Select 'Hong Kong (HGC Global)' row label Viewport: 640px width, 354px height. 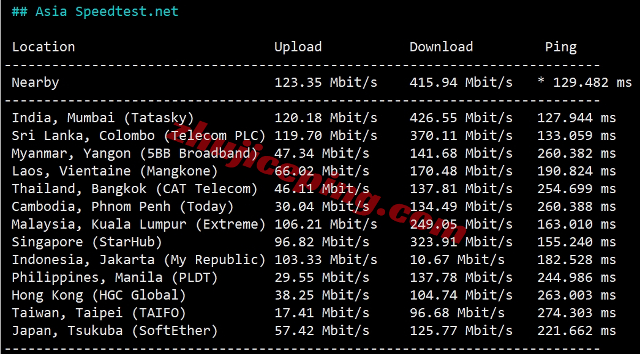pyautogui.click(x=99, y=295)
